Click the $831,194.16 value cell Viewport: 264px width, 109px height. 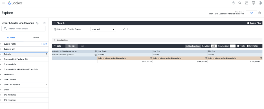[x=125, y=62]
